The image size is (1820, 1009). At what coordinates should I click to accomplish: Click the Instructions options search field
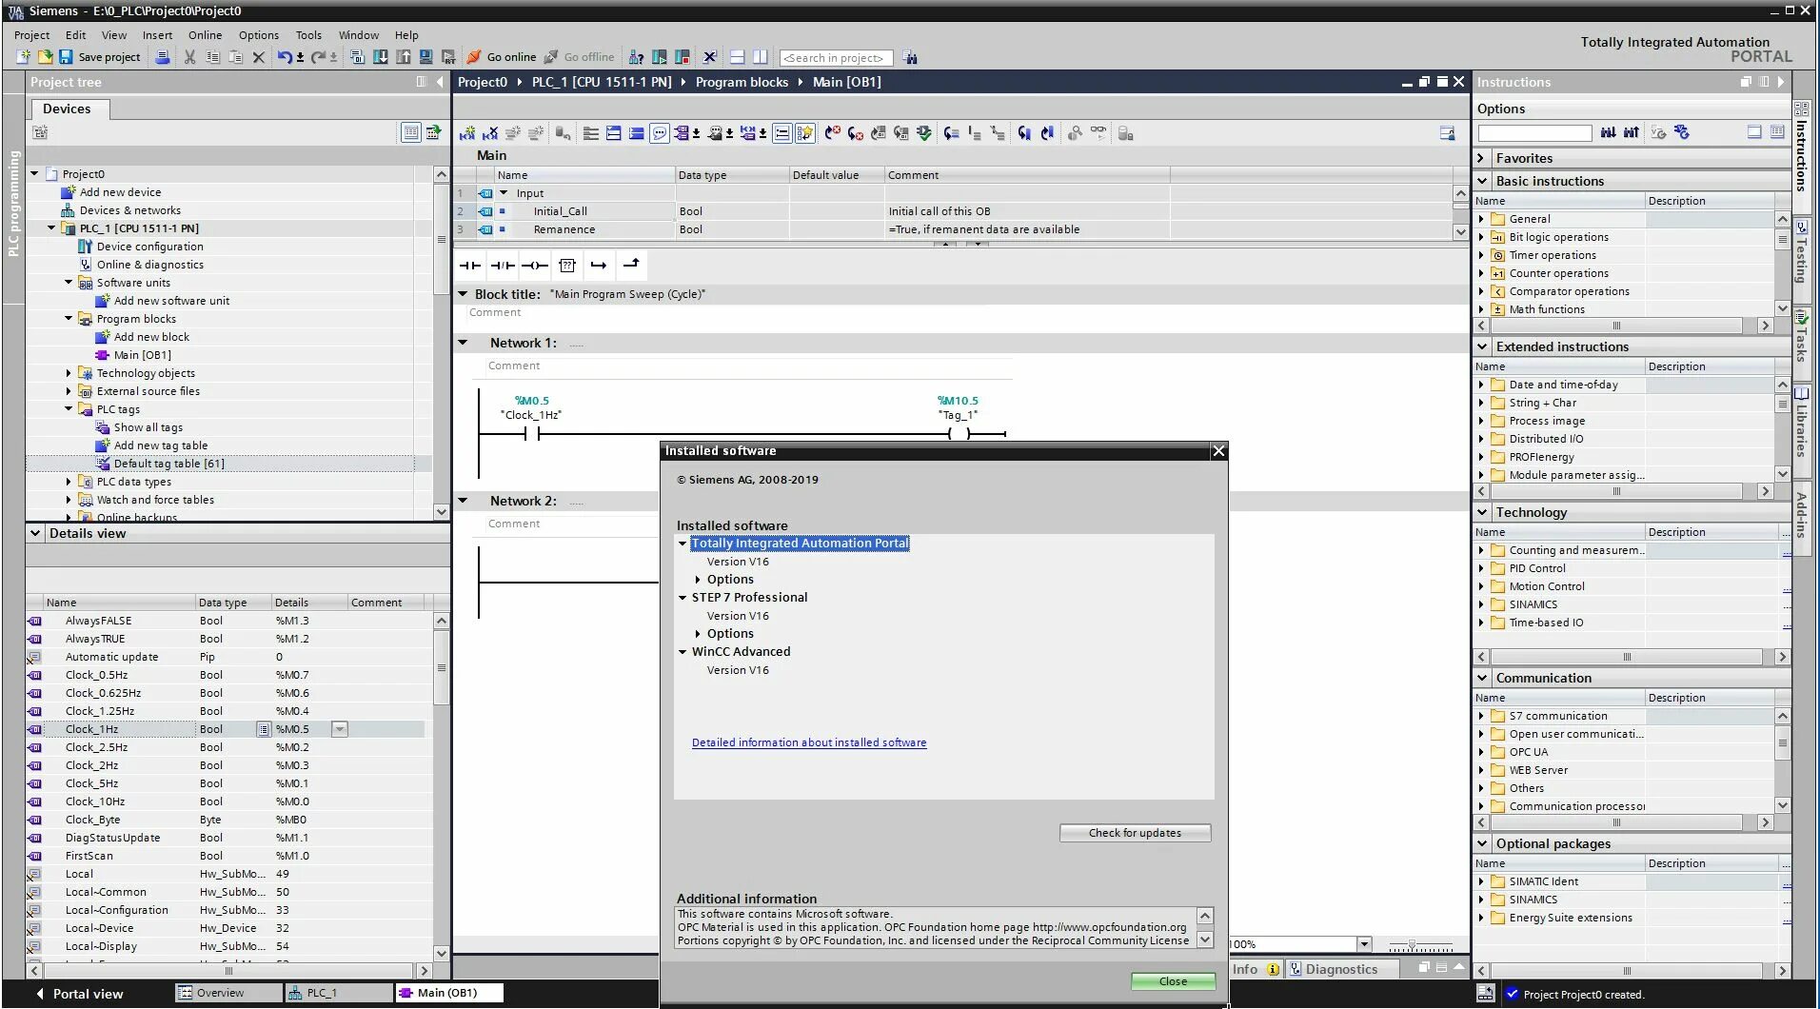1534,133
